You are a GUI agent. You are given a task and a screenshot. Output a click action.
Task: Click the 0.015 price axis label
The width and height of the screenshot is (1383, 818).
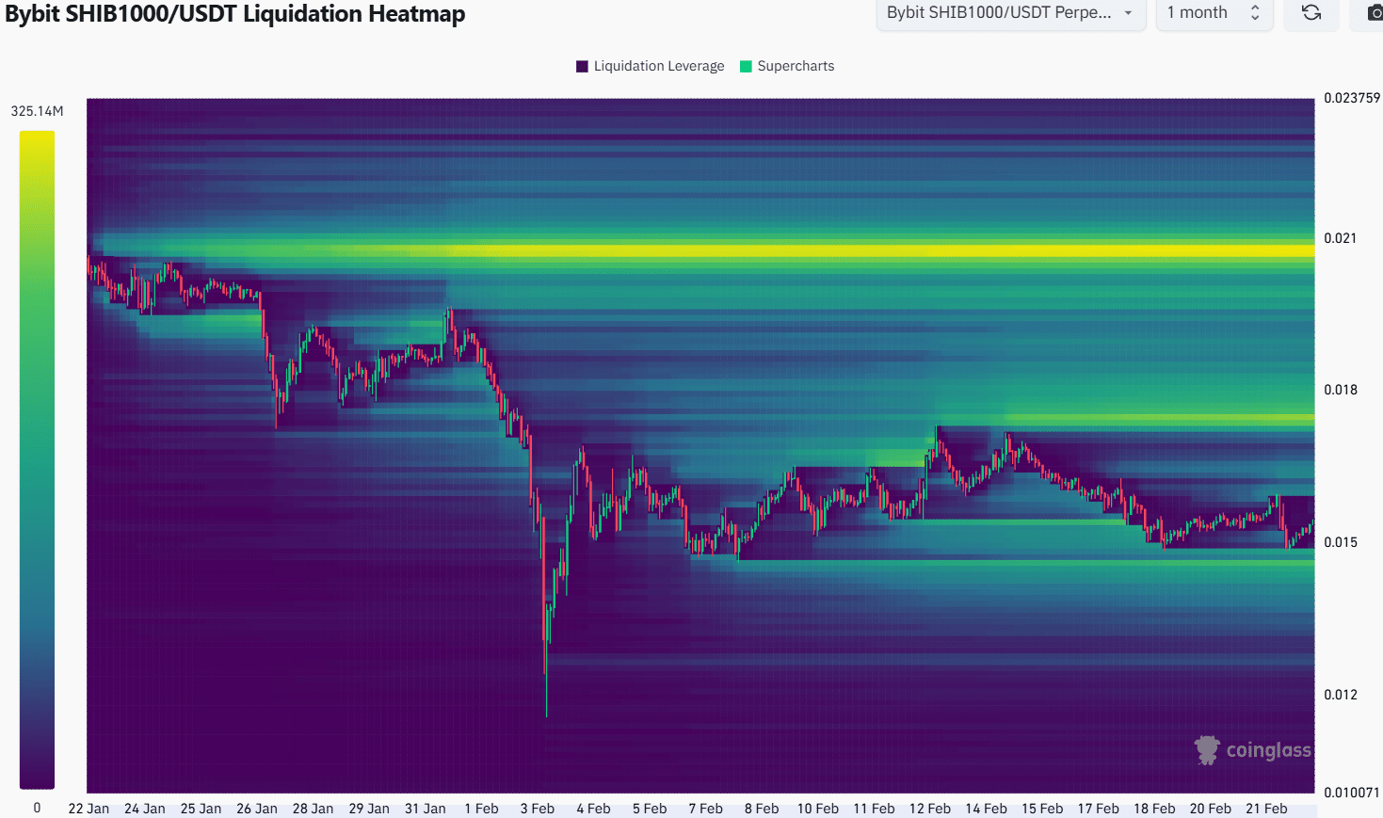(1341, 542)
